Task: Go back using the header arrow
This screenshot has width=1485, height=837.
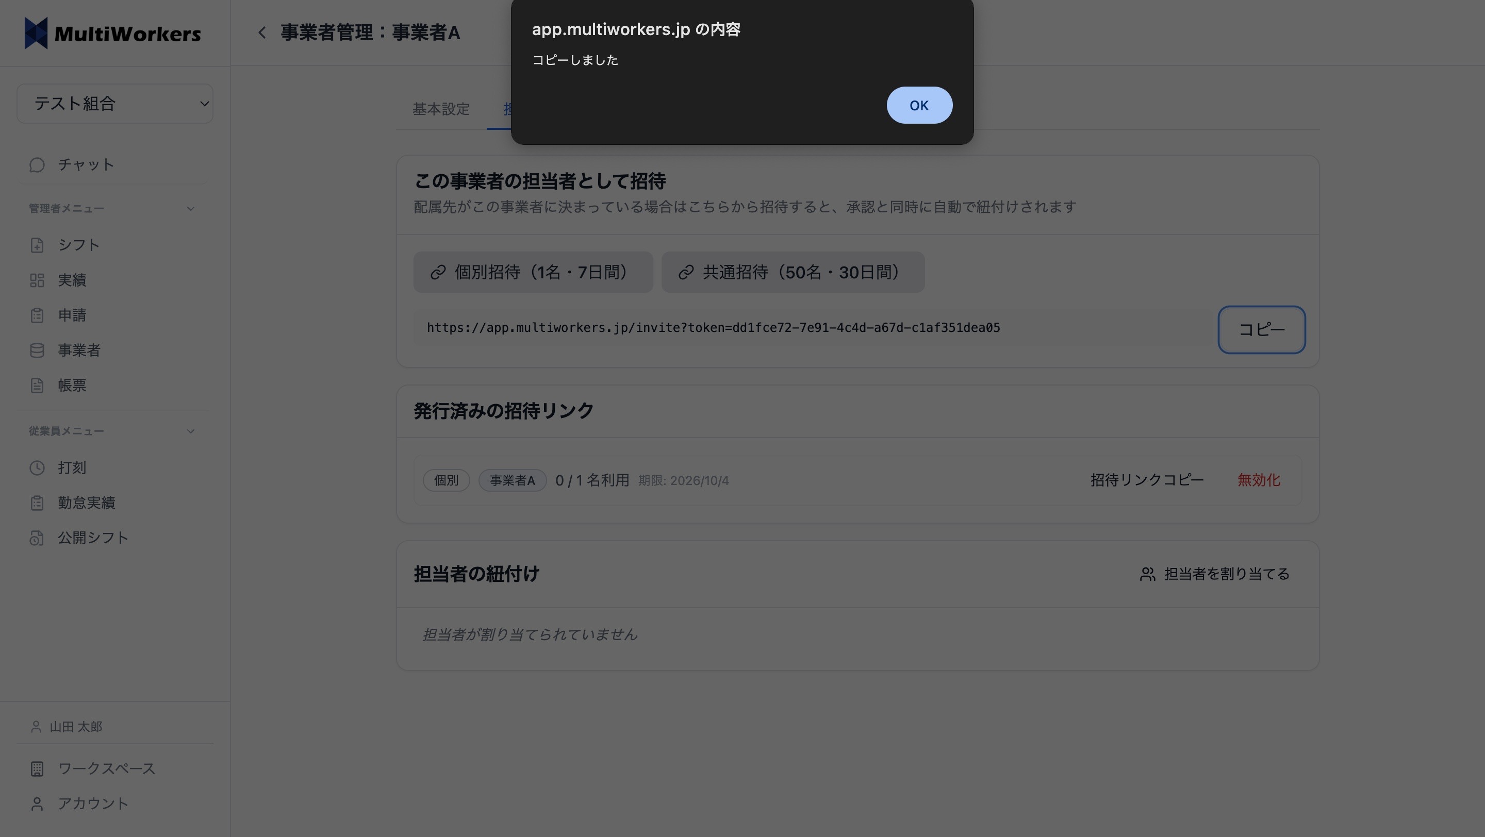Action: click(x=262, y=32)
